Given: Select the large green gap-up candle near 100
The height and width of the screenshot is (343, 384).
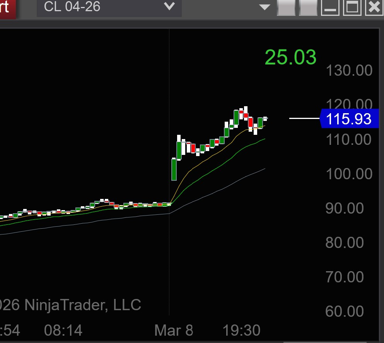Looking at the screenshot, I should (x=174, y=169).
